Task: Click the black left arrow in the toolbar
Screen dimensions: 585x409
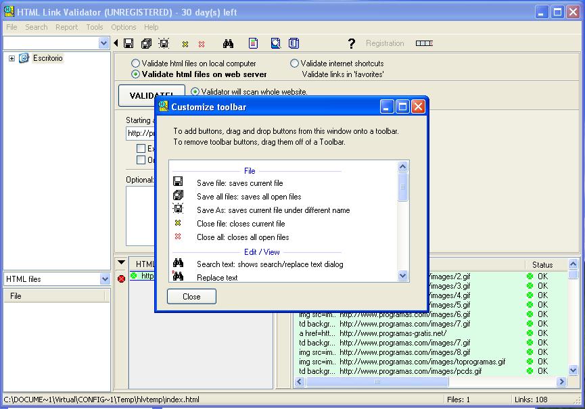Action: coord(116,43)
